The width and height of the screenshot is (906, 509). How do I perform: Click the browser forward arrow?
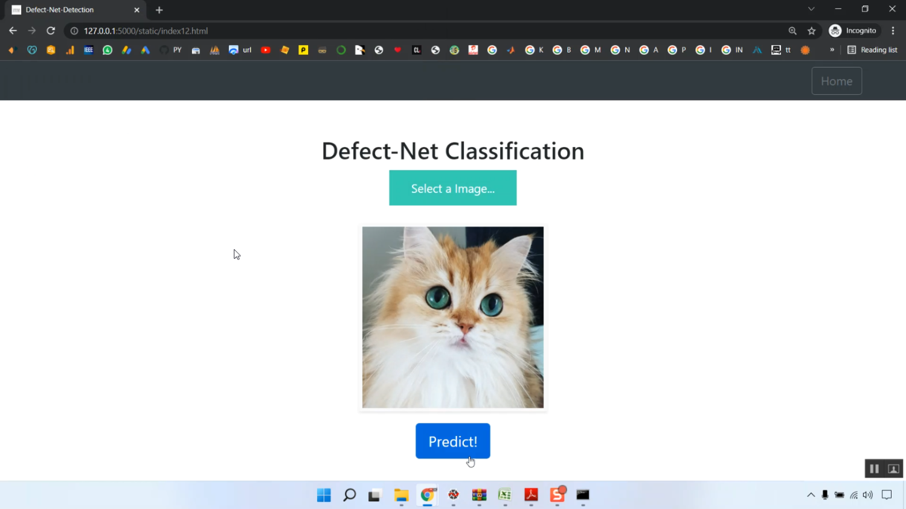[x=32, y=31]
